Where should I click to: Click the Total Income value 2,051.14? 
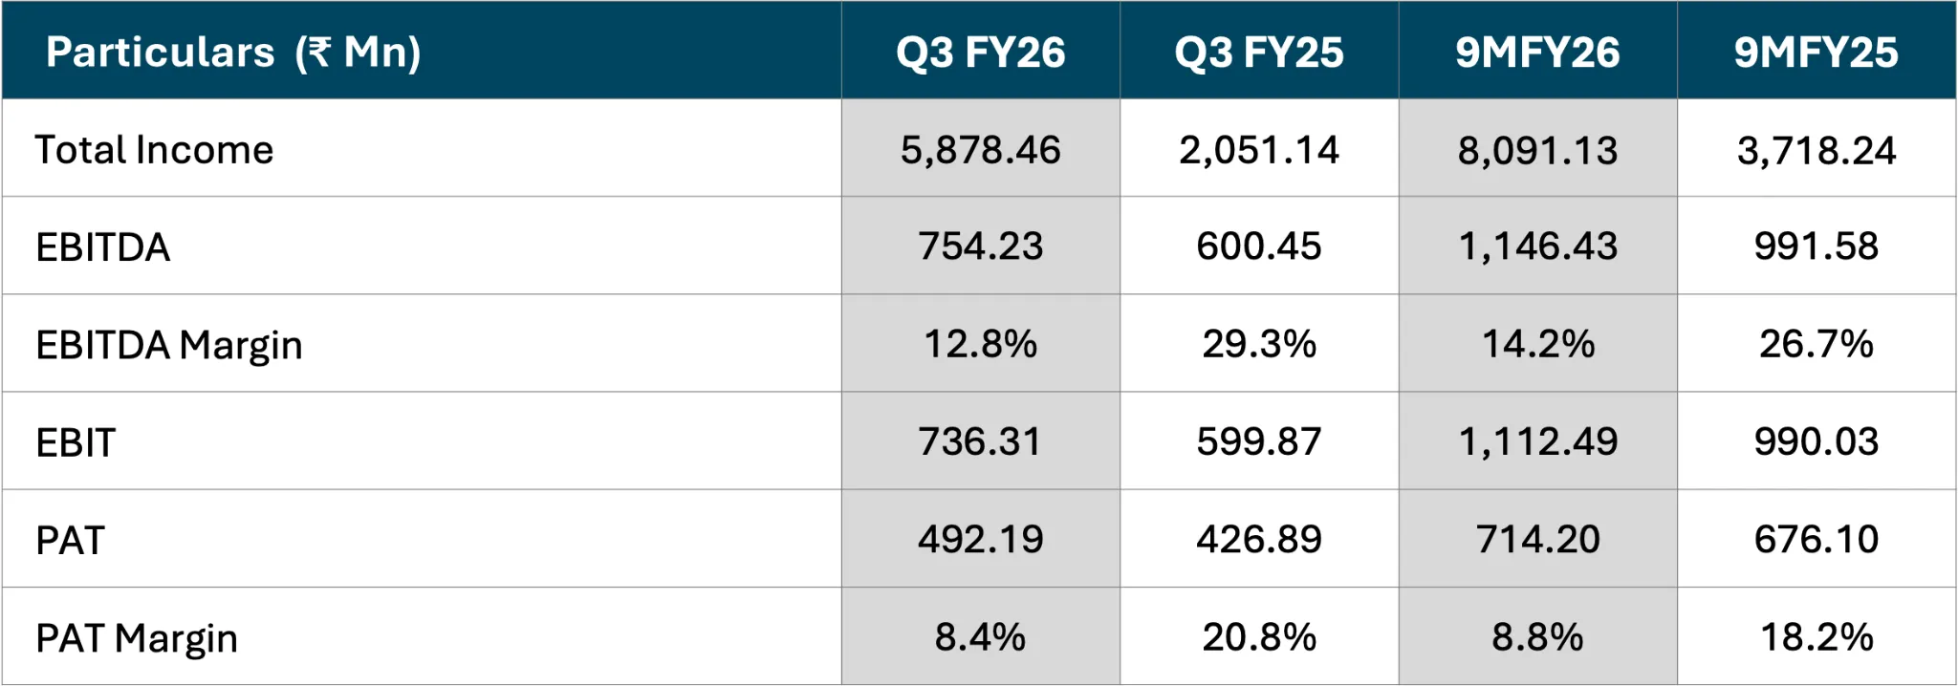(1259, 150)
